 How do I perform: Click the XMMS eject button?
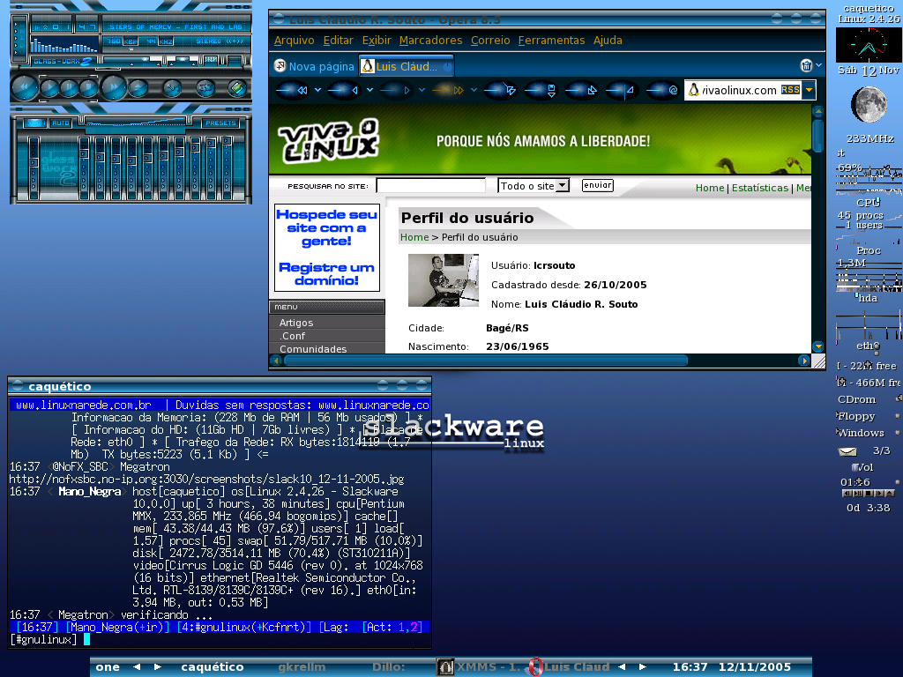[138, 88]
